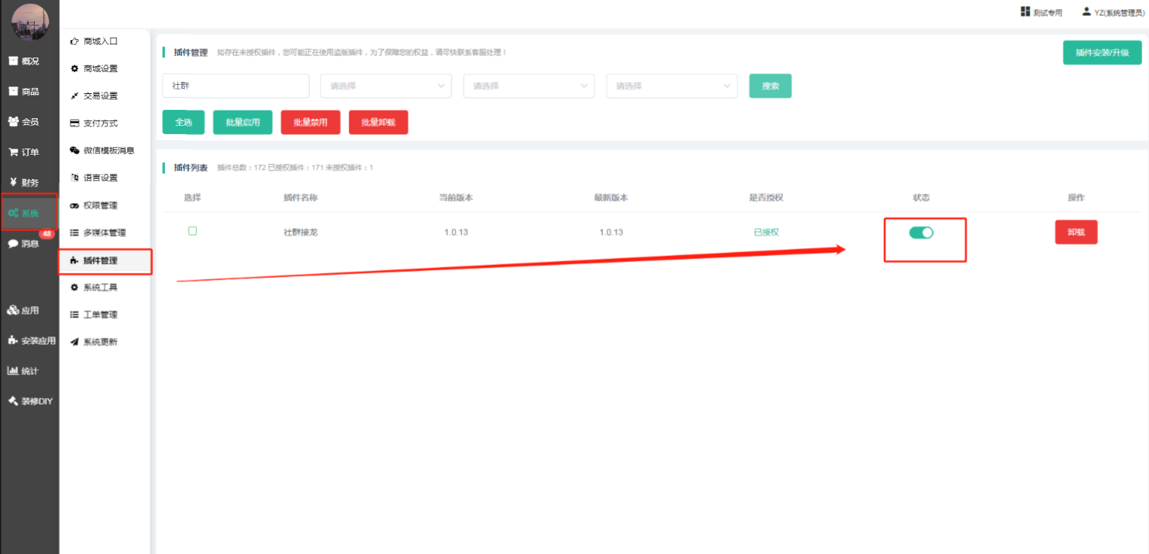
Task: Open the 装修DIY hammer icon
Action: (13, 401)
